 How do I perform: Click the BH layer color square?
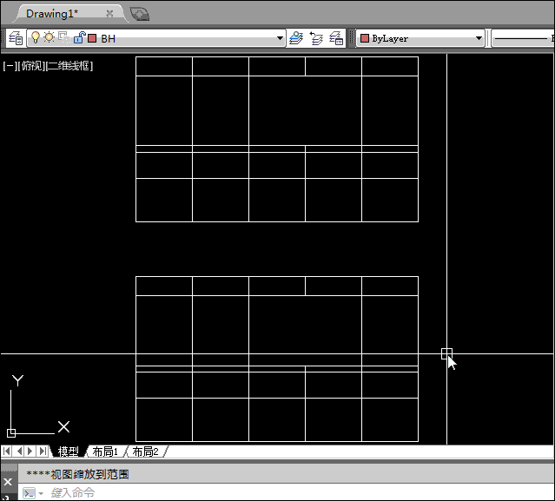[91, 38]
